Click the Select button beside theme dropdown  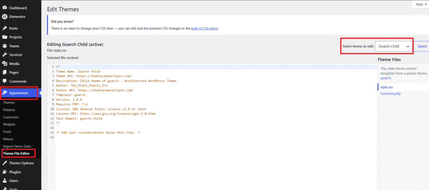pyautogui.click(x=422, y=46)
